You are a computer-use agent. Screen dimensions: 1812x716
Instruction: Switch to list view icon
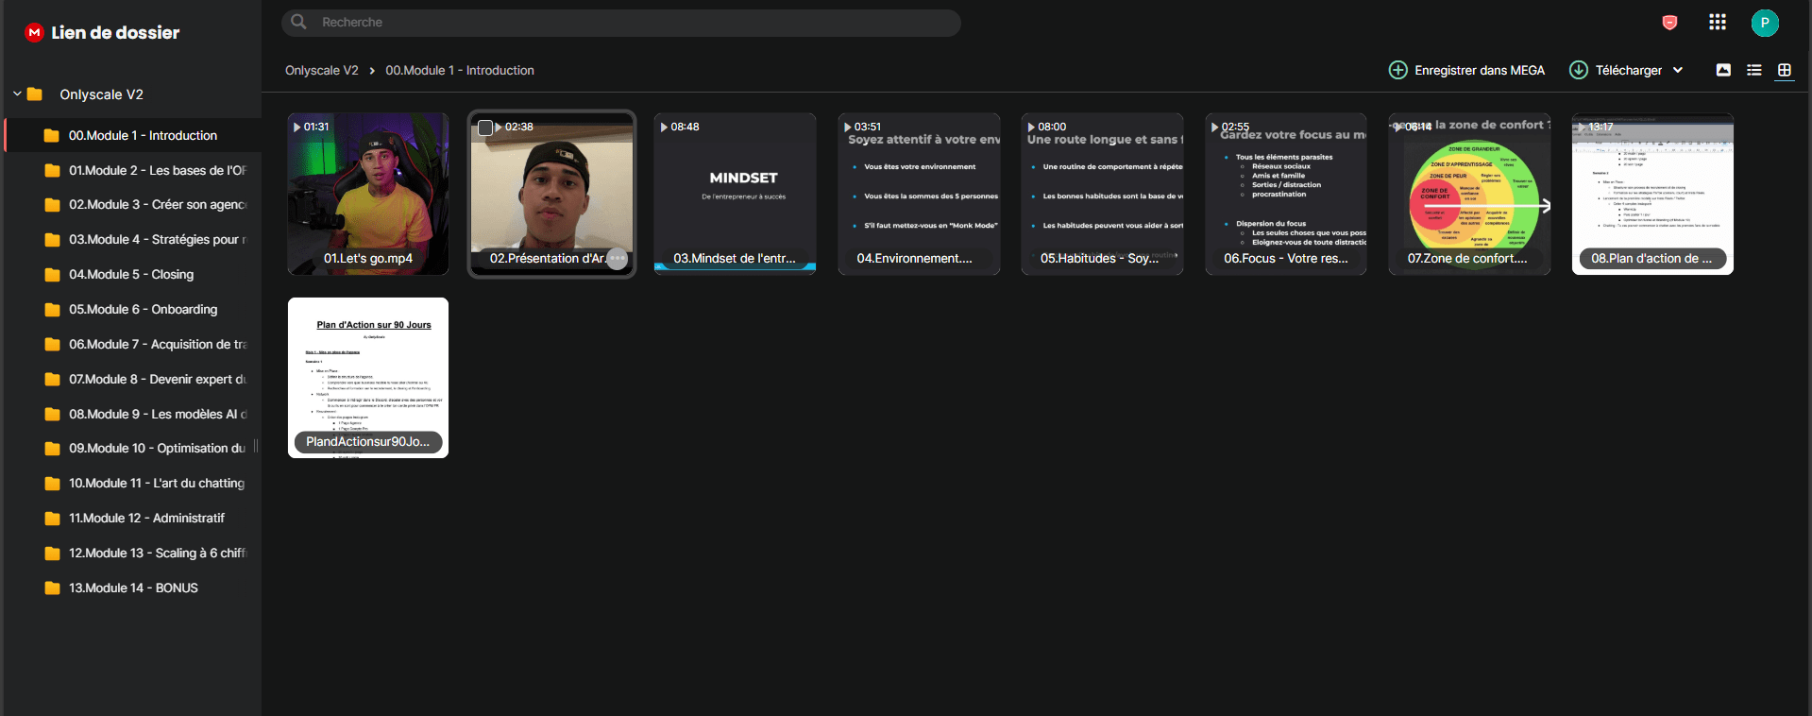(x=1754, y=70)
